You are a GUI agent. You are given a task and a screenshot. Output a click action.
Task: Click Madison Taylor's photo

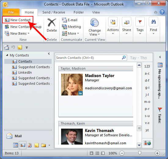[x=72, y=84]
